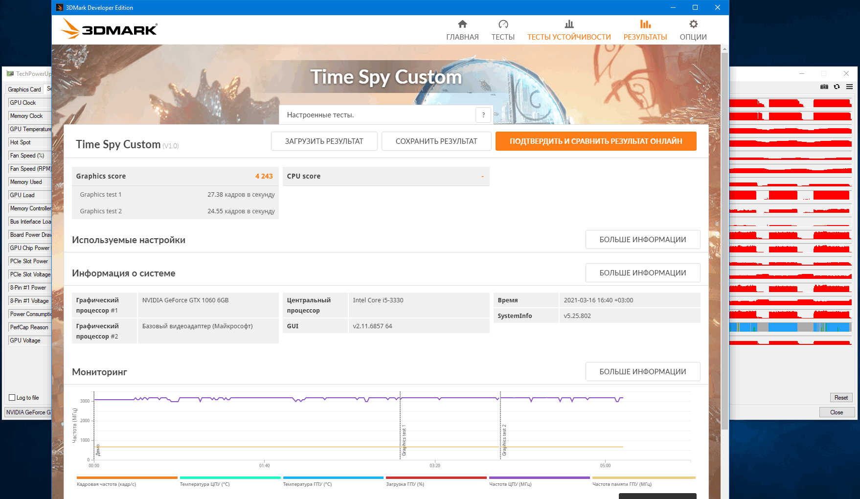Click the Memory Used sensor in GPU-Z

tap(29, 182)
